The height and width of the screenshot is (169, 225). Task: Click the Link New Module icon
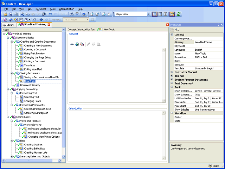(5, 20)
